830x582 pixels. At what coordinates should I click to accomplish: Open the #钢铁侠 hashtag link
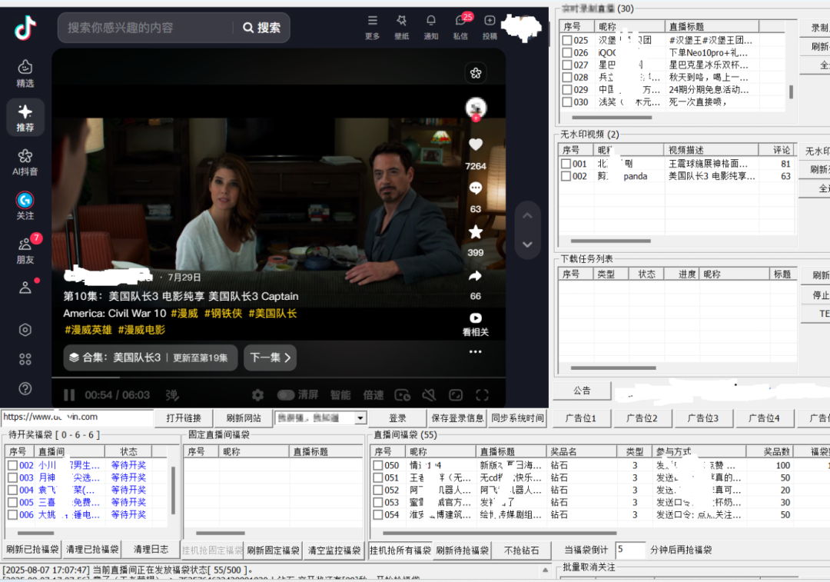click(224, 314)
